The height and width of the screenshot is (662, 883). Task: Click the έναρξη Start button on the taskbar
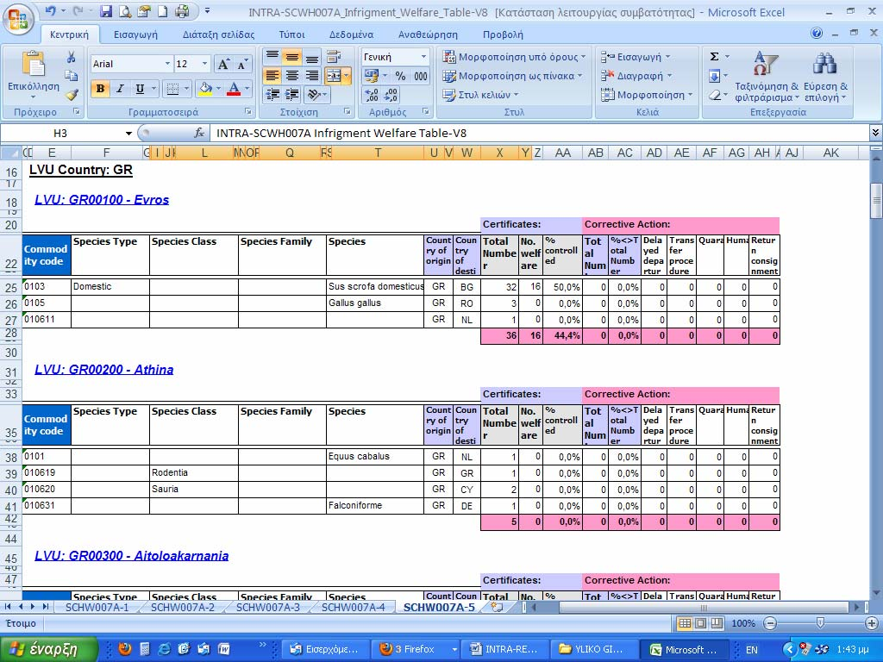tap(49, 649)
